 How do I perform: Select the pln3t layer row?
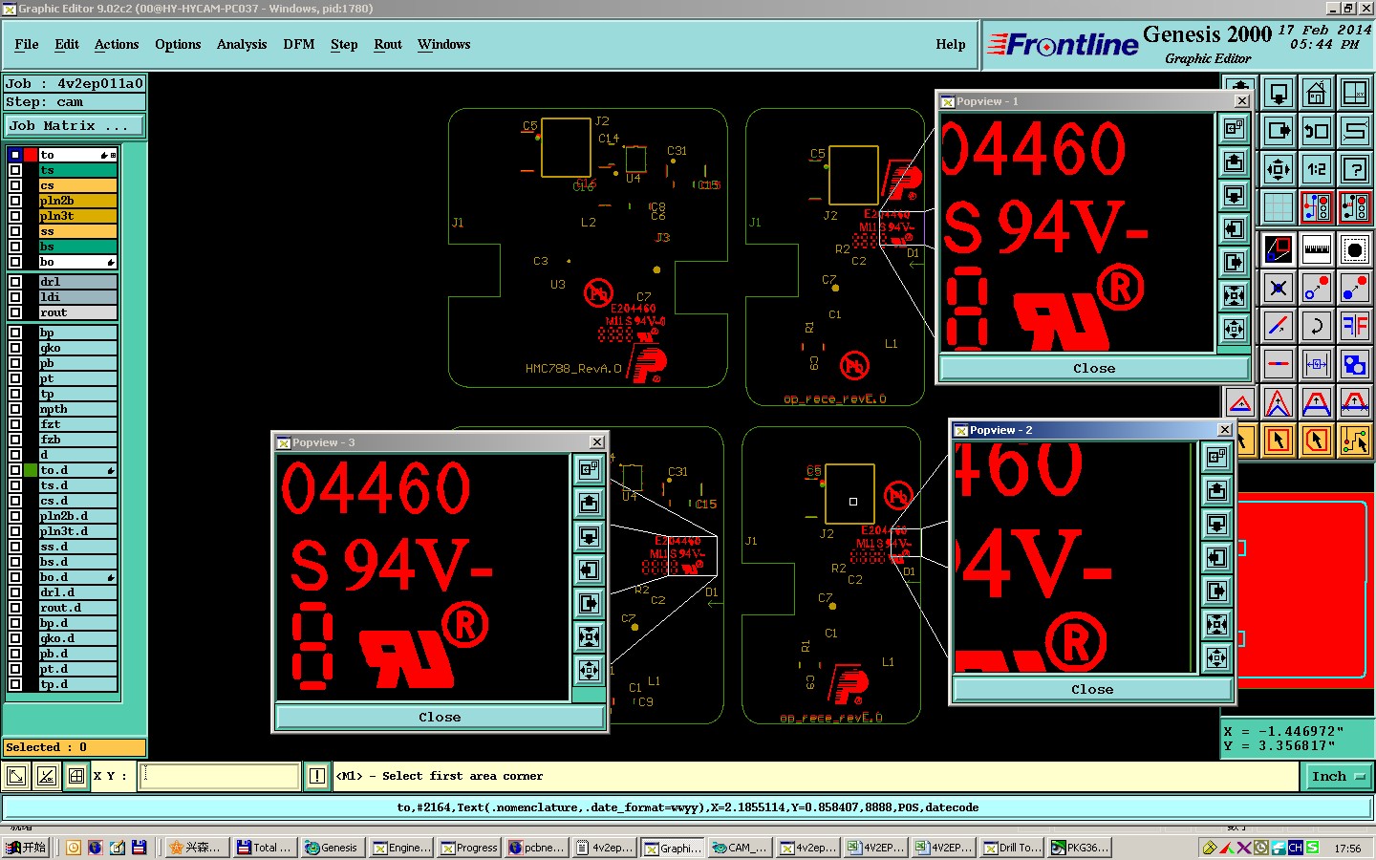click(77, 216)
